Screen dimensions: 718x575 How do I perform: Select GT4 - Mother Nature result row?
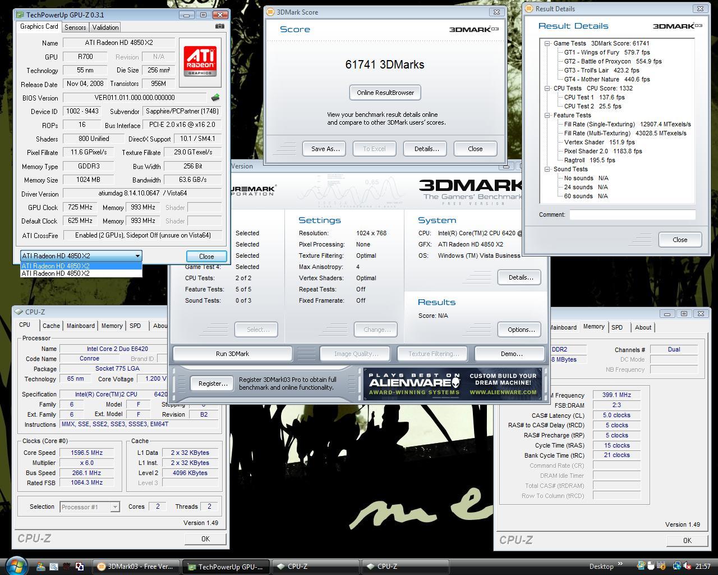tap(607, 79)
